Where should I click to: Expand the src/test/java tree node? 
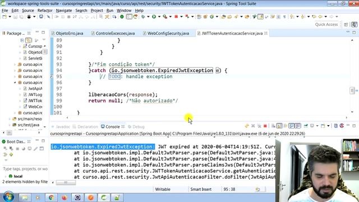(x=10, y=125)
